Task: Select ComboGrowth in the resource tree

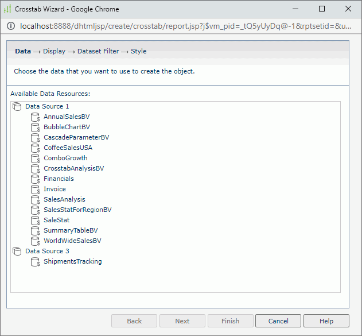Action: tap(65, 159)
